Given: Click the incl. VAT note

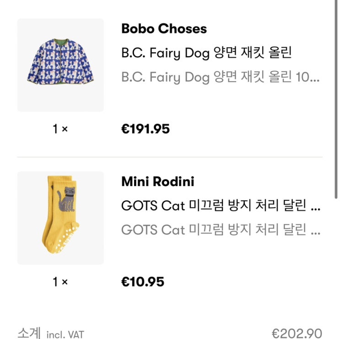Looking at the screenshot, I should (65, 334).
